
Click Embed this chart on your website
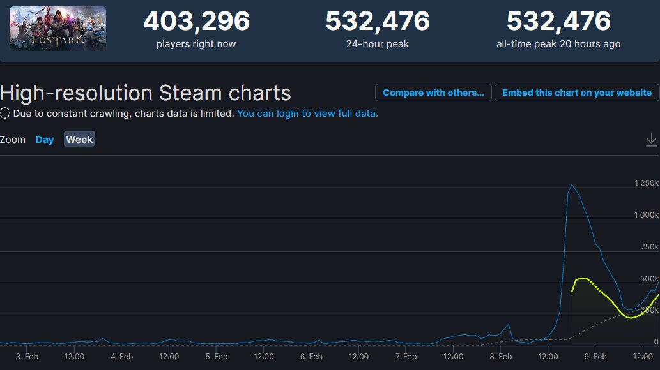(577, 93)
